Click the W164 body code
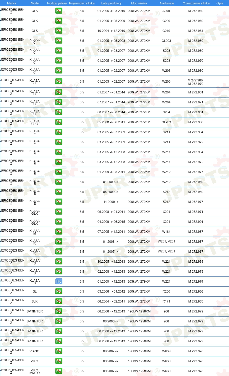The width and height of the screenshot is (229, 376). [x=166, y=232]
